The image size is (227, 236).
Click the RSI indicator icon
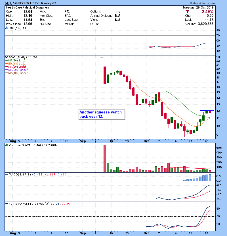[x=7, y=28]
